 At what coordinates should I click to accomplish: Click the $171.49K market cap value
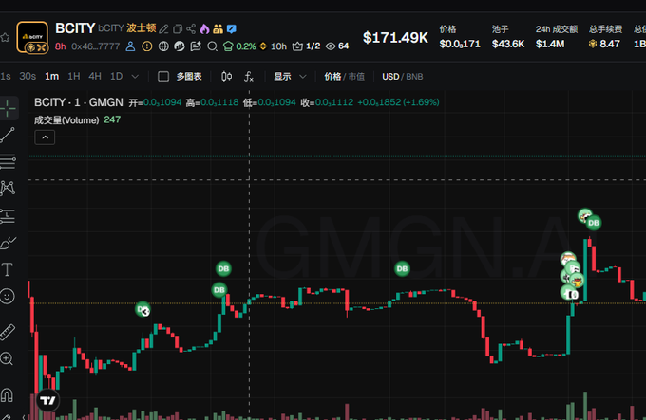395,37
